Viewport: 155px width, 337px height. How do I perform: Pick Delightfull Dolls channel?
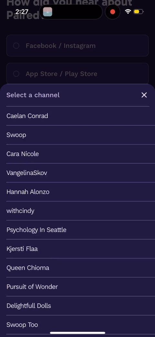pos(78,306)
